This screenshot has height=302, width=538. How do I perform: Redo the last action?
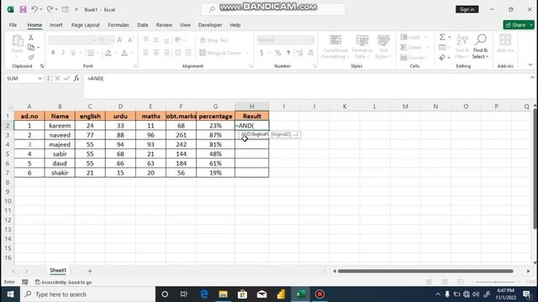50,9
